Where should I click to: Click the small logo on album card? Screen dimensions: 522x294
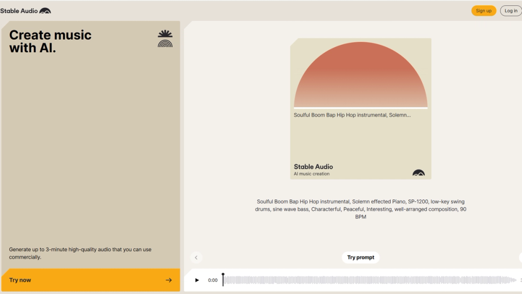419,172
